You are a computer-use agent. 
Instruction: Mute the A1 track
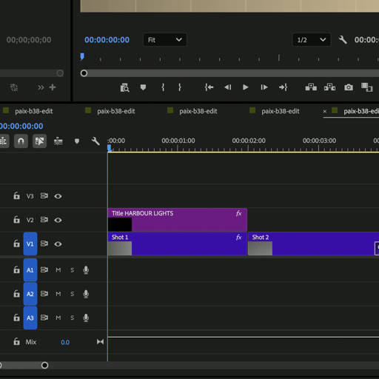point(58,270)
